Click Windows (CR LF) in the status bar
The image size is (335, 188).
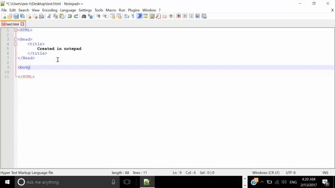(x=265, y=173)
